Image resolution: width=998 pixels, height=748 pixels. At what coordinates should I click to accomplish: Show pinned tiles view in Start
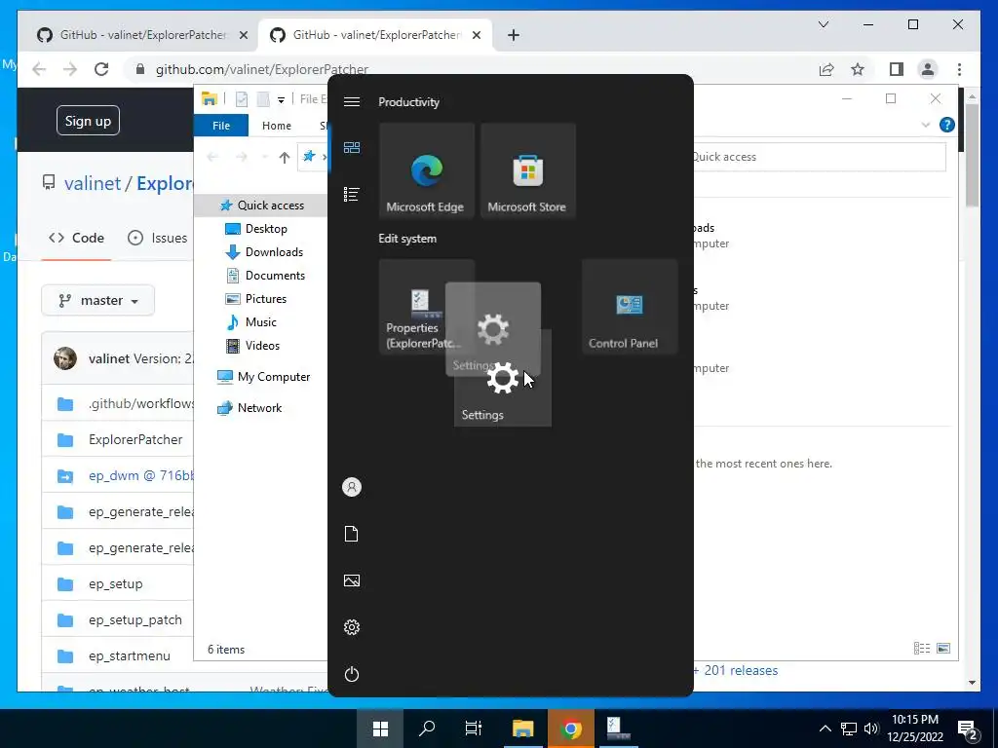[x=351, y=148]
